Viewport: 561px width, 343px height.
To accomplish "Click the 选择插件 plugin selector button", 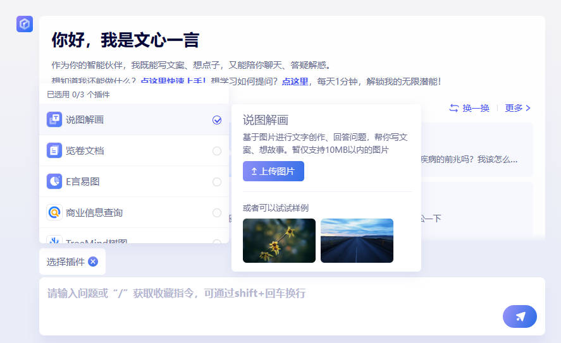I will (x=72, y=262).
